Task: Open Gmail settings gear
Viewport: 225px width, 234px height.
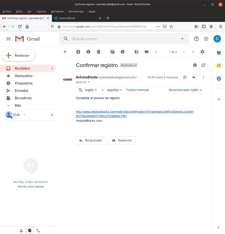Action: point(202,52)
